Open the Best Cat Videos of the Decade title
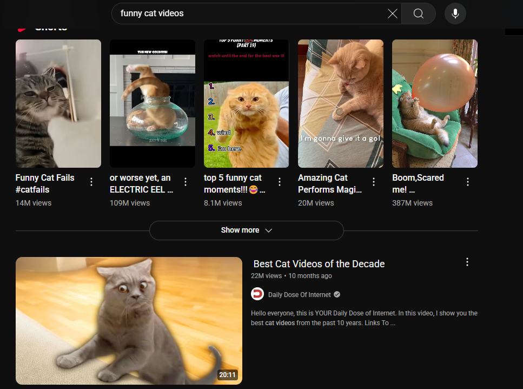This screenshot has height=389, width=523. point(319,264)
